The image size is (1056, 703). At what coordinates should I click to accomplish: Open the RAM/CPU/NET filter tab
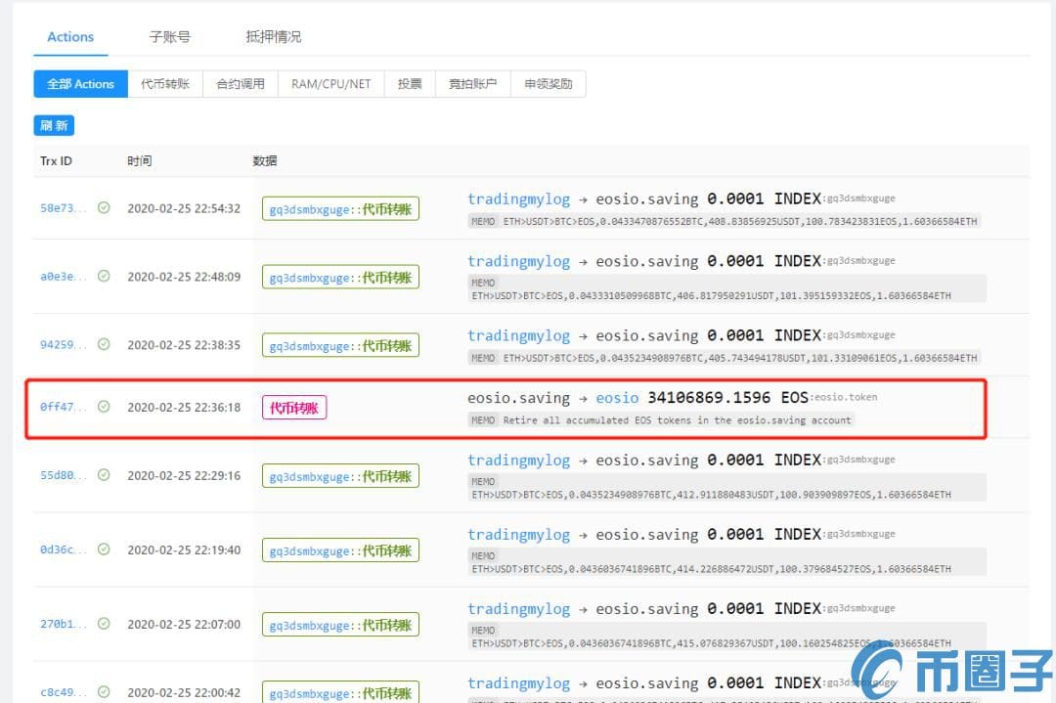[x=330, y=83]
